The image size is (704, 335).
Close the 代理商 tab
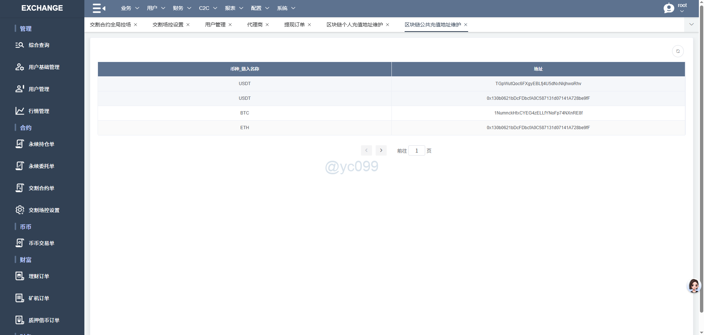(267, 25)
